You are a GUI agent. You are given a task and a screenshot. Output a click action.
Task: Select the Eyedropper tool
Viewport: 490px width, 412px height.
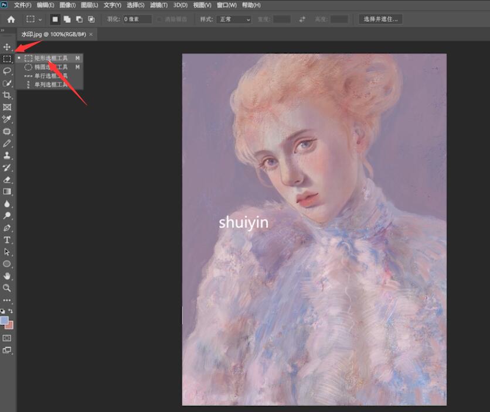pos(7,119)
